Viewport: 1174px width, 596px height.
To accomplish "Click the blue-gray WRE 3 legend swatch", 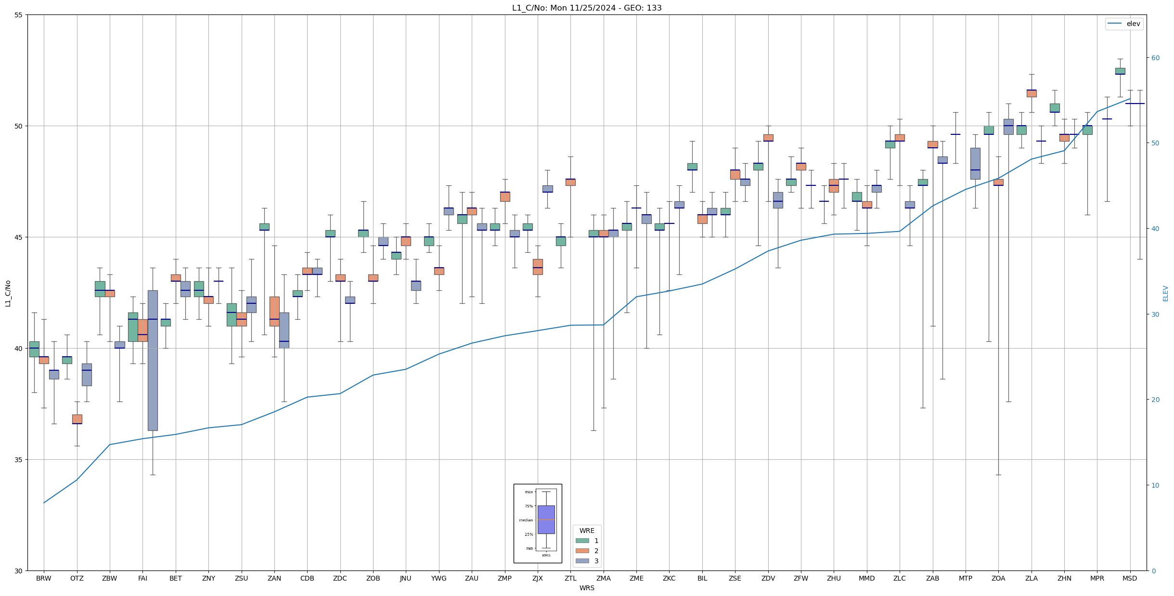I will [582, 561].
